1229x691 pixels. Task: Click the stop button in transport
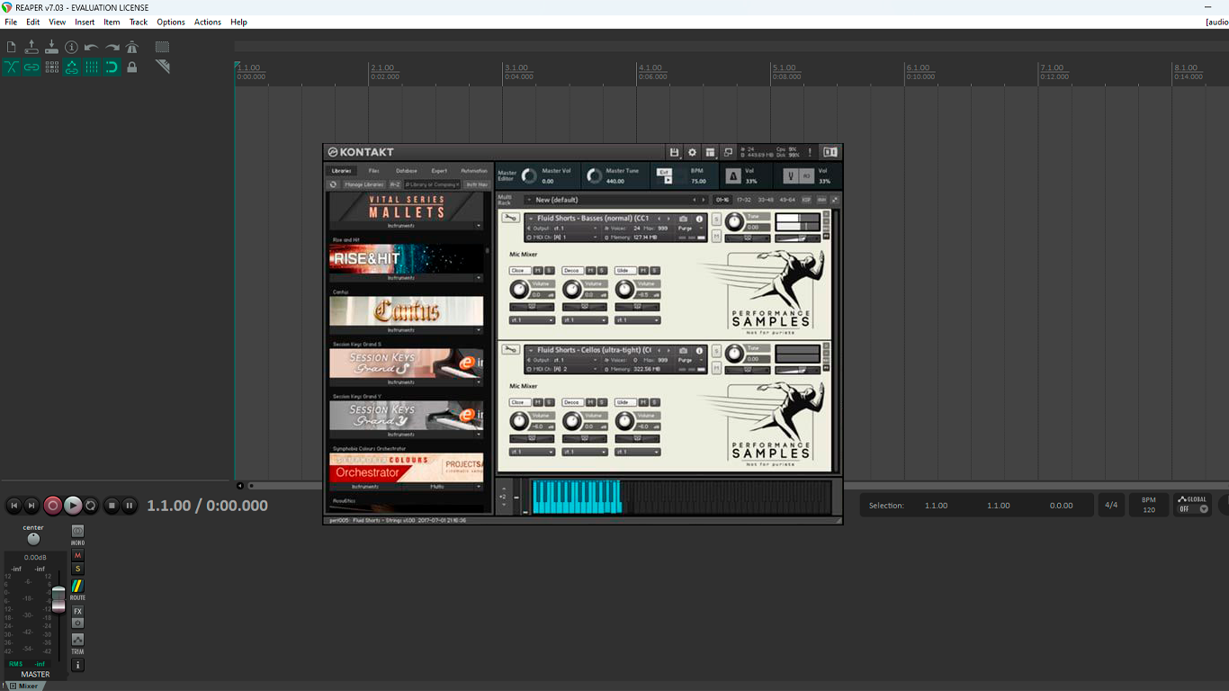click(112, 506)
